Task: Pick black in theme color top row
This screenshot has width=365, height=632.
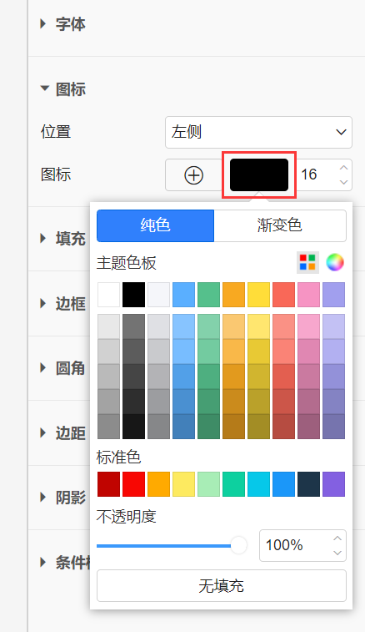Action: point(133,295)
